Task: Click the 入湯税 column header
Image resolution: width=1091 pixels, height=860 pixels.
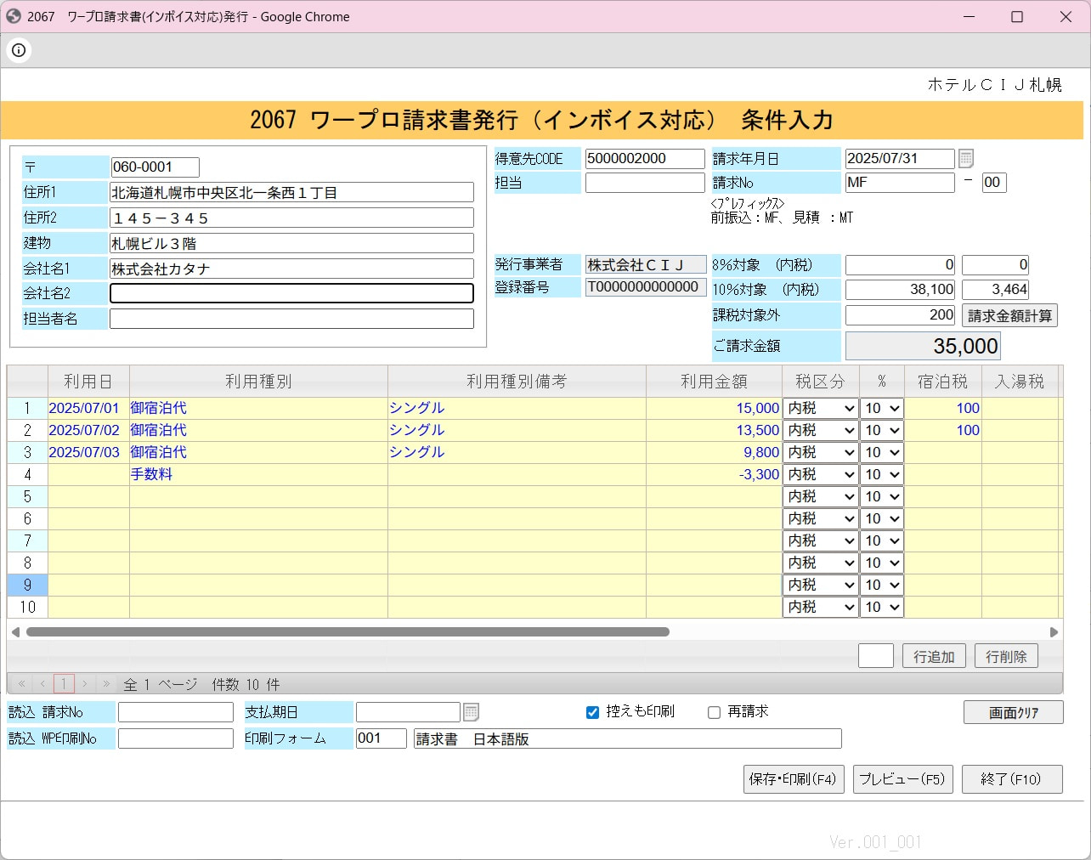Action: tap(1020, 382)
